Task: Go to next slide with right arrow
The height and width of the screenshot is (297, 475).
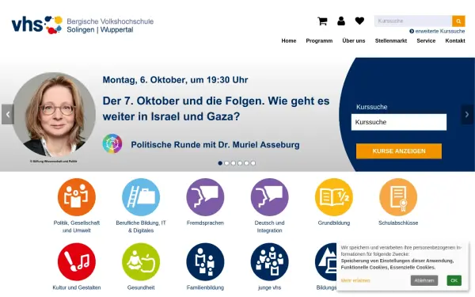Action: coord(467,114)
